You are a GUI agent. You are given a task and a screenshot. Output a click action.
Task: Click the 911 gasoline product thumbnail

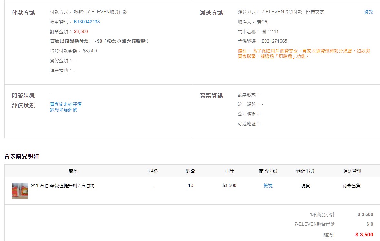click(x=20, y=190)
